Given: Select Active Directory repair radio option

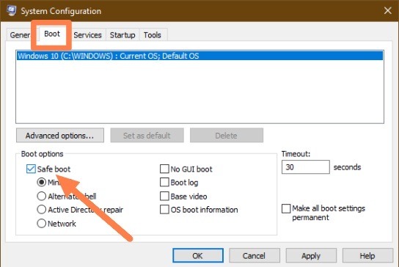Looking at the screenshot, I should [42, 210].
